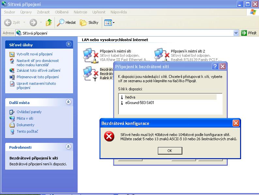The width and height of the screenshot is (259, 195).
Task: Click the Zpět back arrow icon
Action: pos(8,22)
